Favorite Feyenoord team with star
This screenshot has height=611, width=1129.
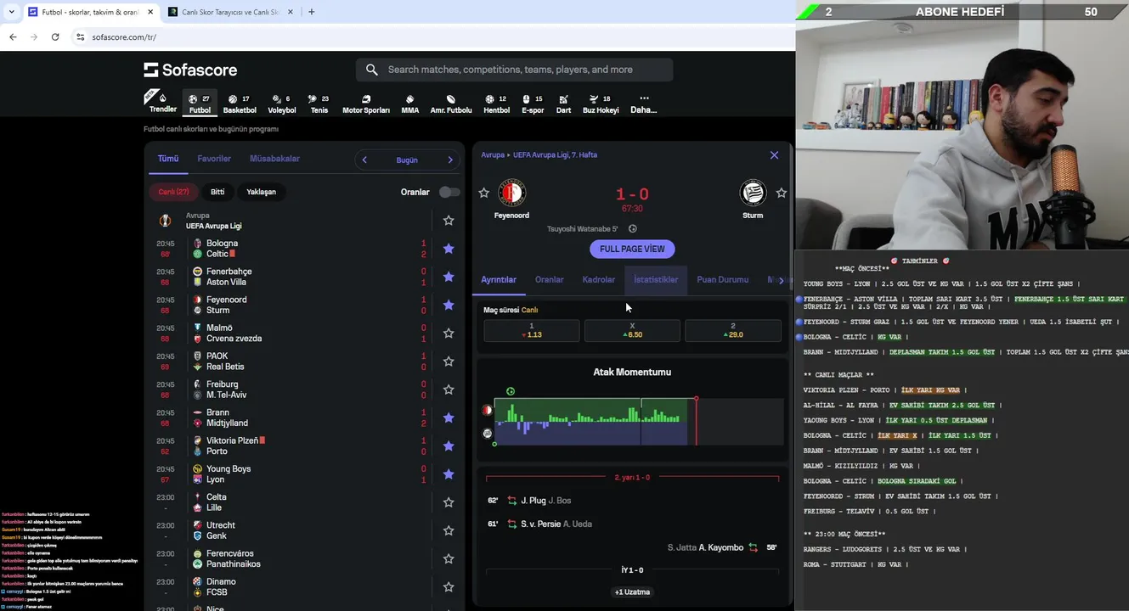[483, 193]
